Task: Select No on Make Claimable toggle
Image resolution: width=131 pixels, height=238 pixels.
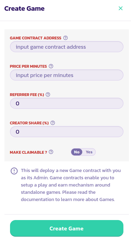Action: tap(77, 152)
